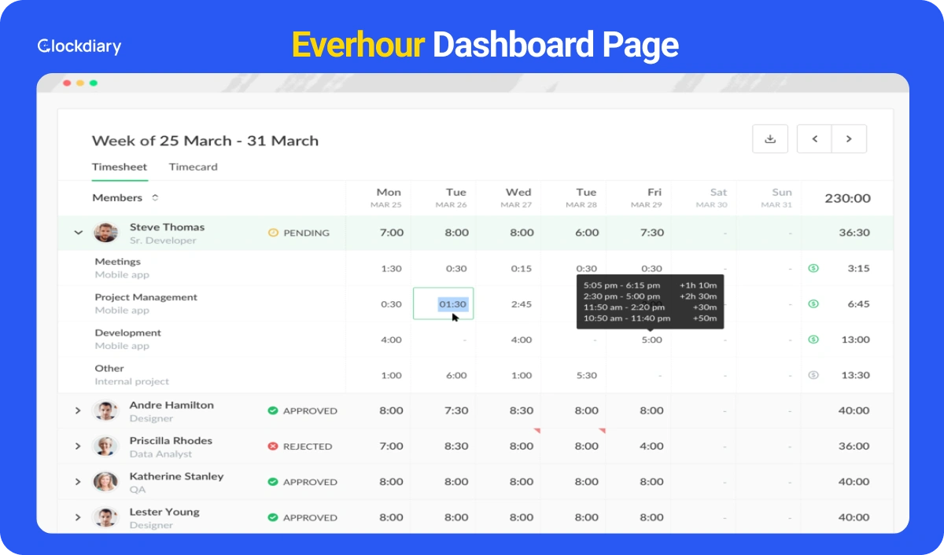Click Katherine Stanley avatar
944x555 pixels.
(105, 482)
